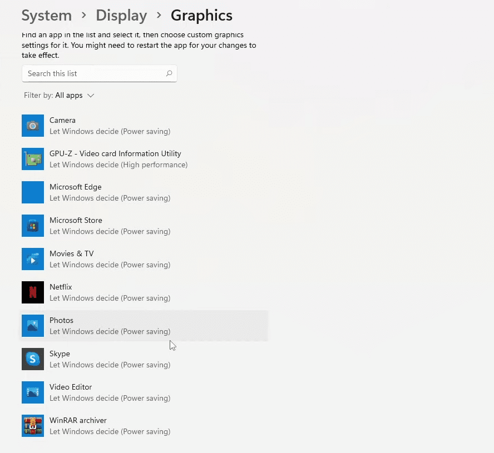
Task: Click Microsoft Store's Power saving text
Action: tap(110, 231)
